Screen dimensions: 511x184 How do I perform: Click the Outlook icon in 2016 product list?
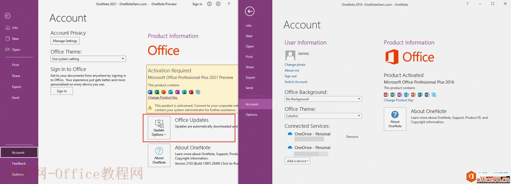[407, 95]
